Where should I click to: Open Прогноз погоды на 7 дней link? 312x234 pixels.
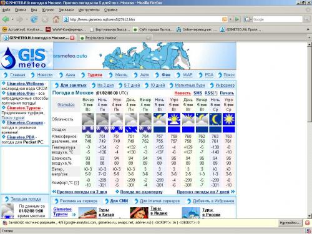203,192
